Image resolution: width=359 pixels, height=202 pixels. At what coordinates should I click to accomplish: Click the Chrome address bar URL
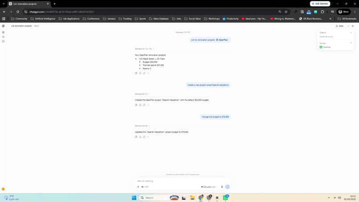[61, 12]
